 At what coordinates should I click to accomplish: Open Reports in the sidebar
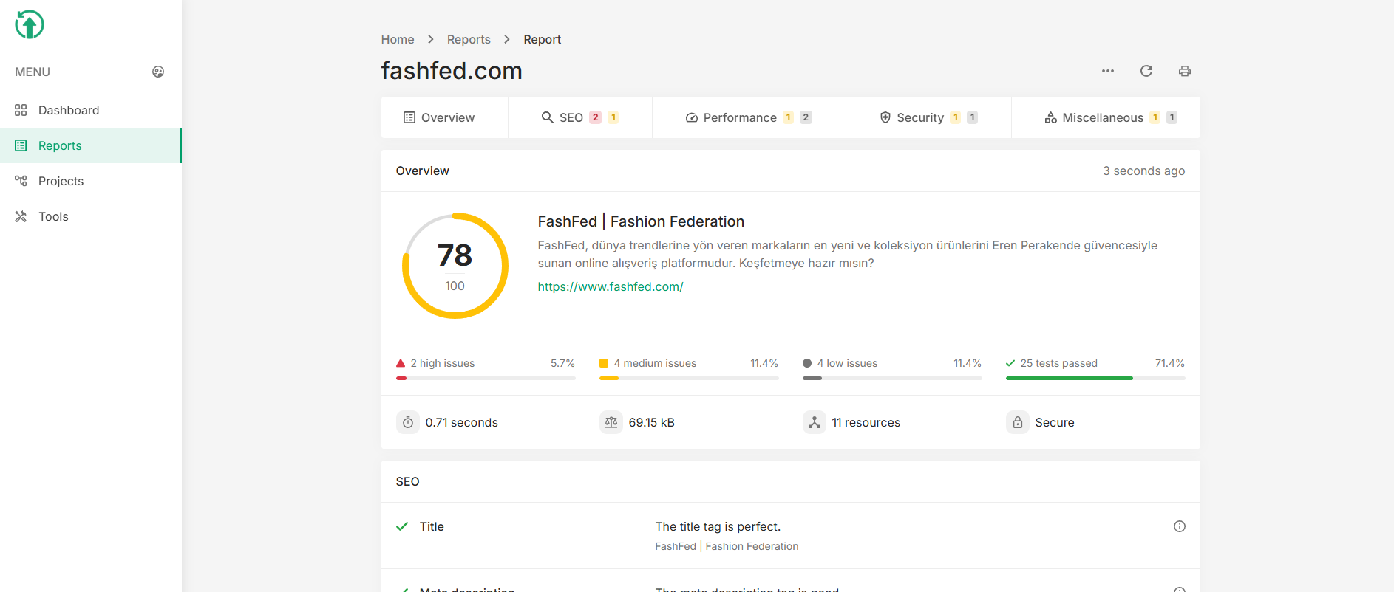click(90, 145)
